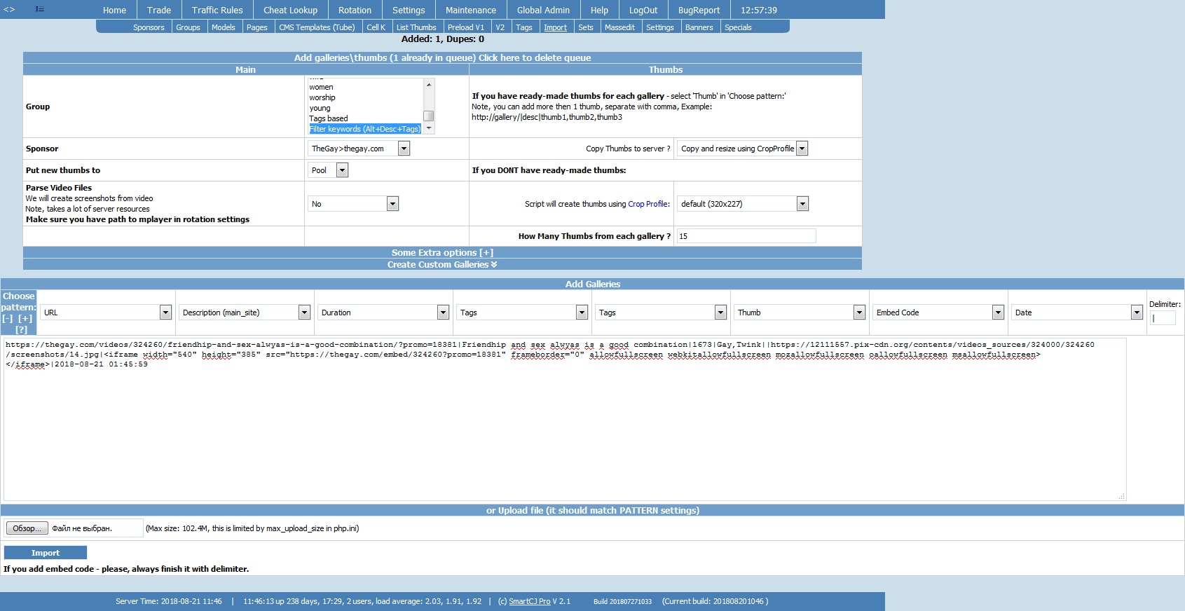
Task: Expand Some Extra options [+]
Action: point(442,252)
